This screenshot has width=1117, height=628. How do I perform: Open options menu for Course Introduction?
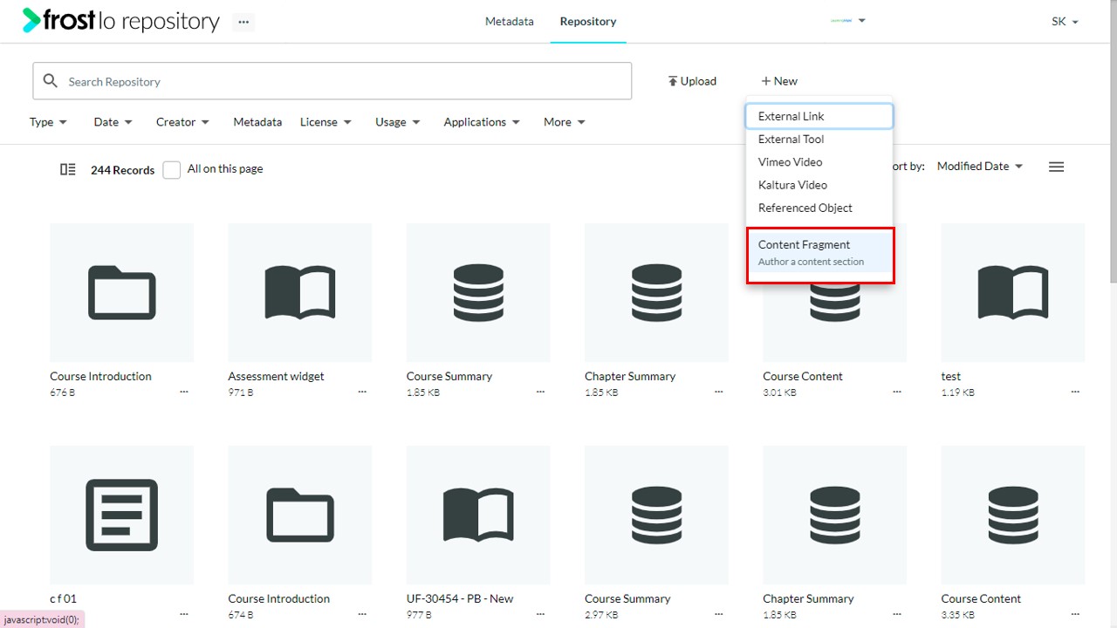184,392
